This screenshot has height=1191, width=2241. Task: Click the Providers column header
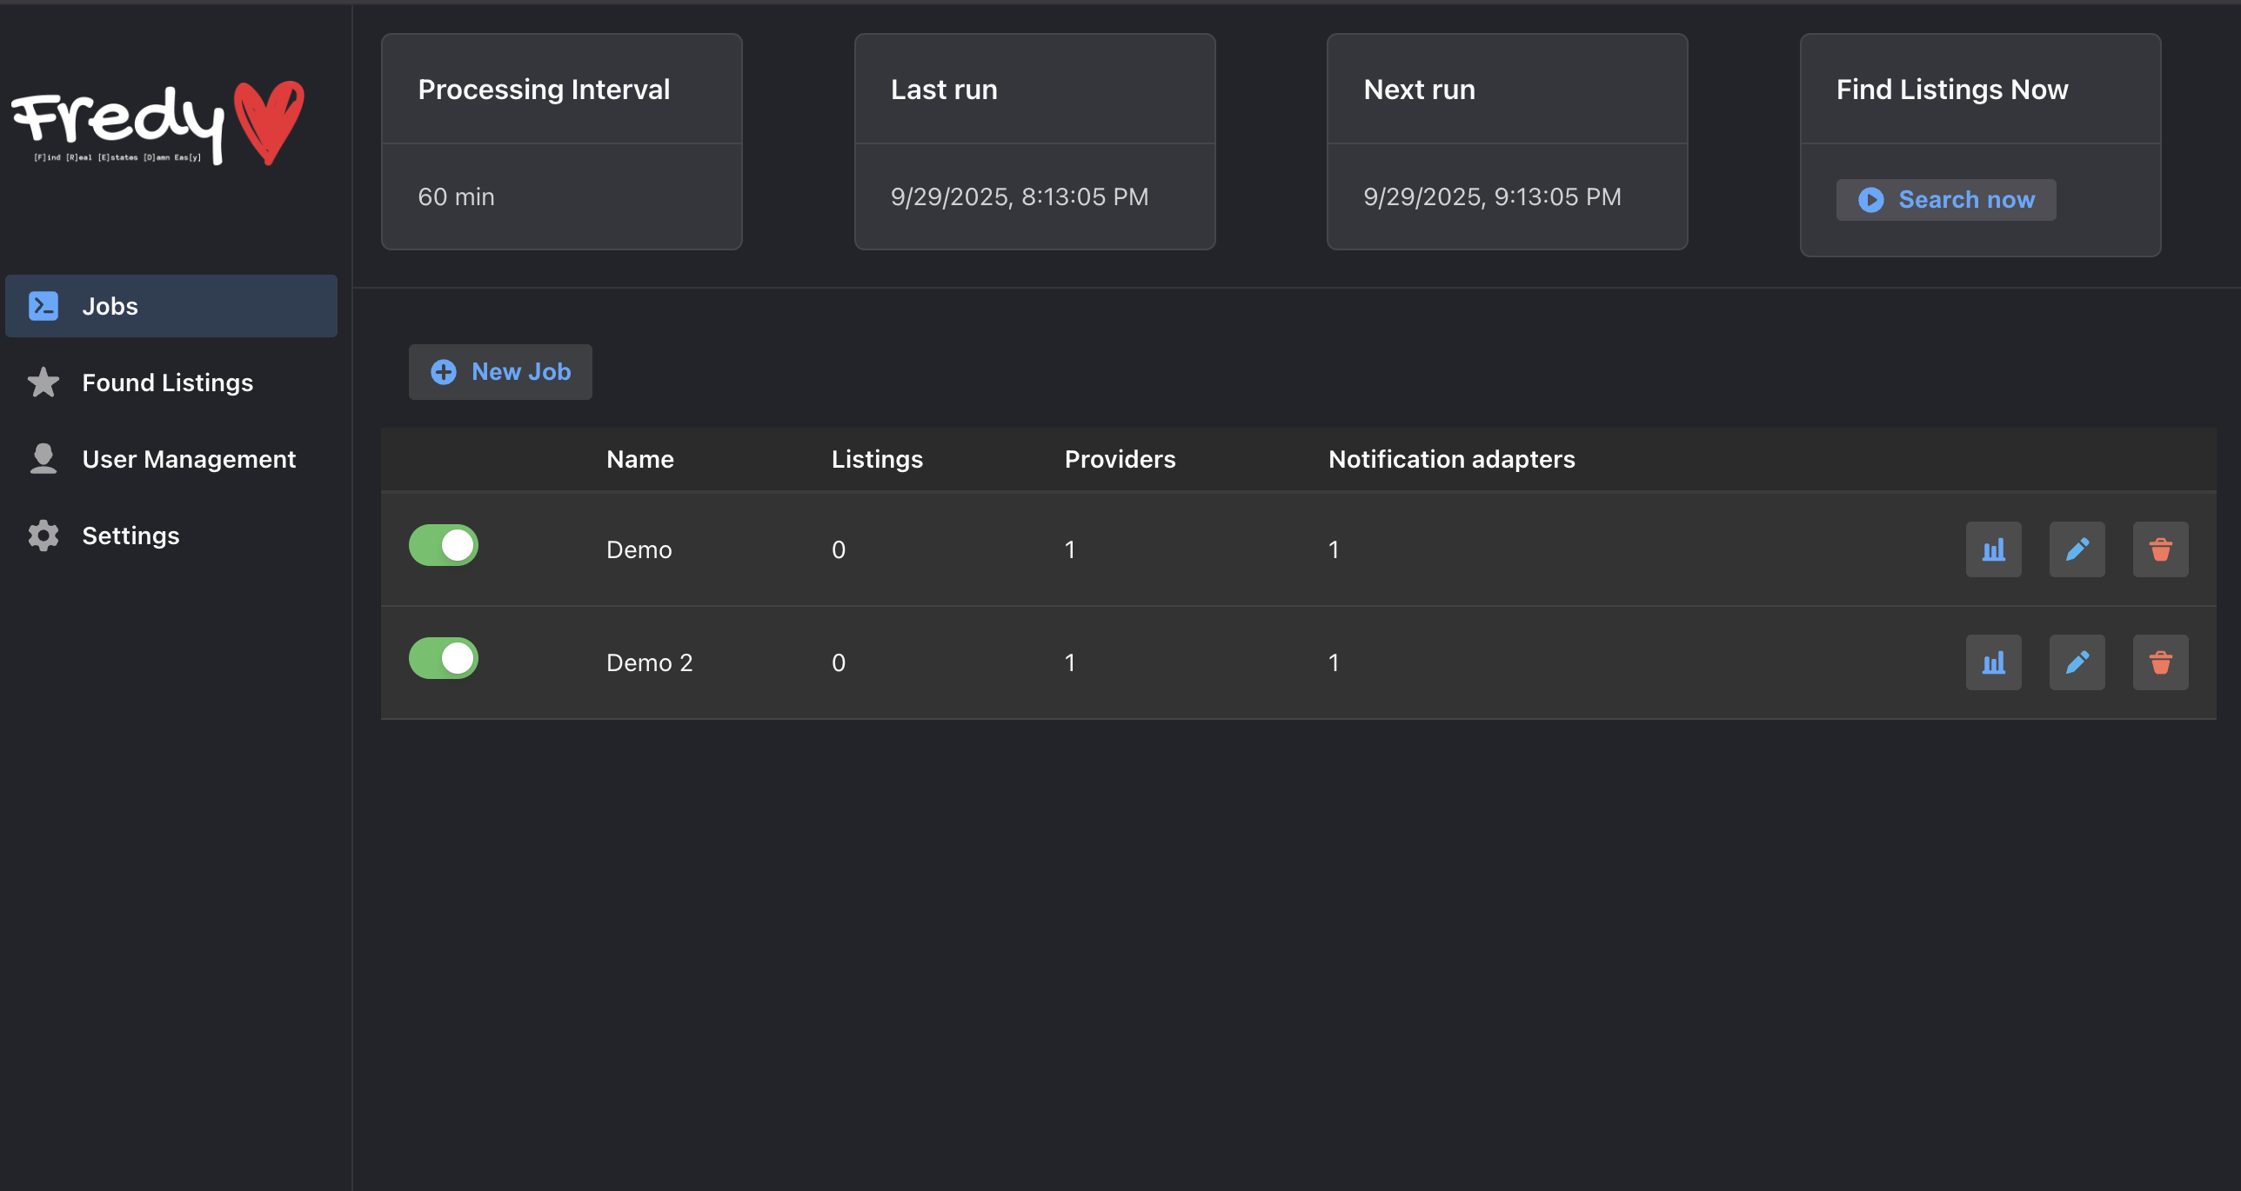click(x=1120, y=459)
